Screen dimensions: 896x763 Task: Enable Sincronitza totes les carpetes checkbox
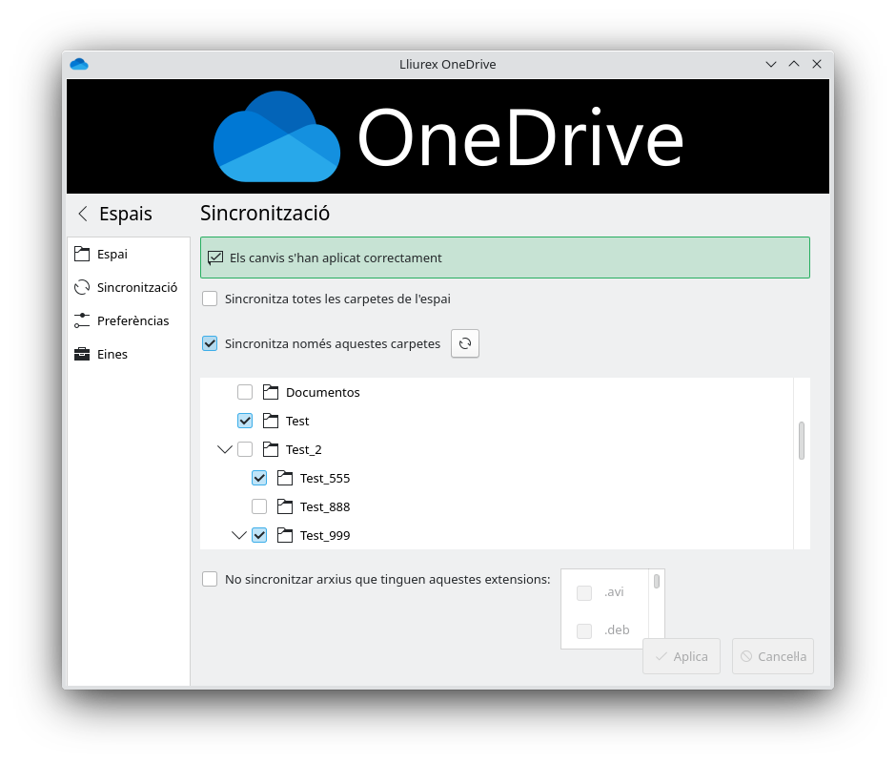[x=210, y=299]
